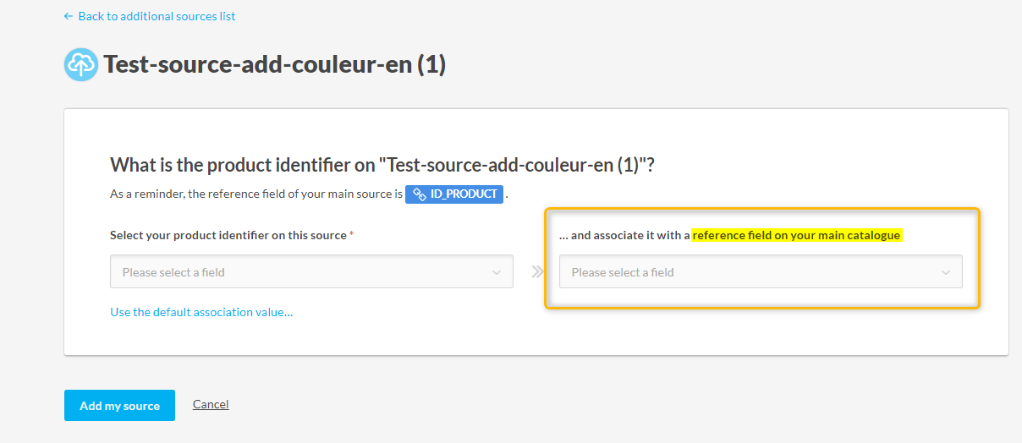Click the cloud upload source icon
Image resolution: width=1022 pixels, height=443 pixels.
(81, 65)
